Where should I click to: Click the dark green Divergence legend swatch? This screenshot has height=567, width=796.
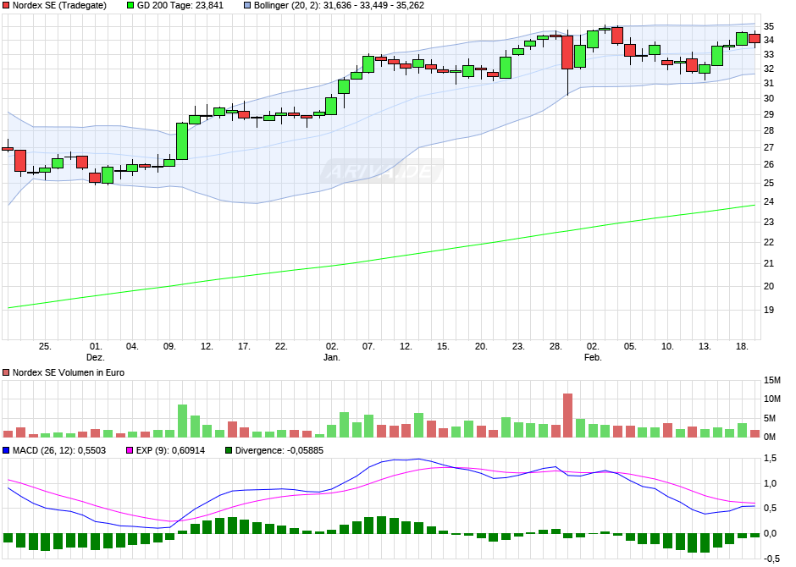[x=229, y=450]
